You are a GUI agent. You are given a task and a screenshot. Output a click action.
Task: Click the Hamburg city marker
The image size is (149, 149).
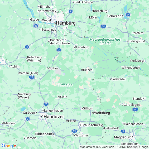click(x=55, y=23)
